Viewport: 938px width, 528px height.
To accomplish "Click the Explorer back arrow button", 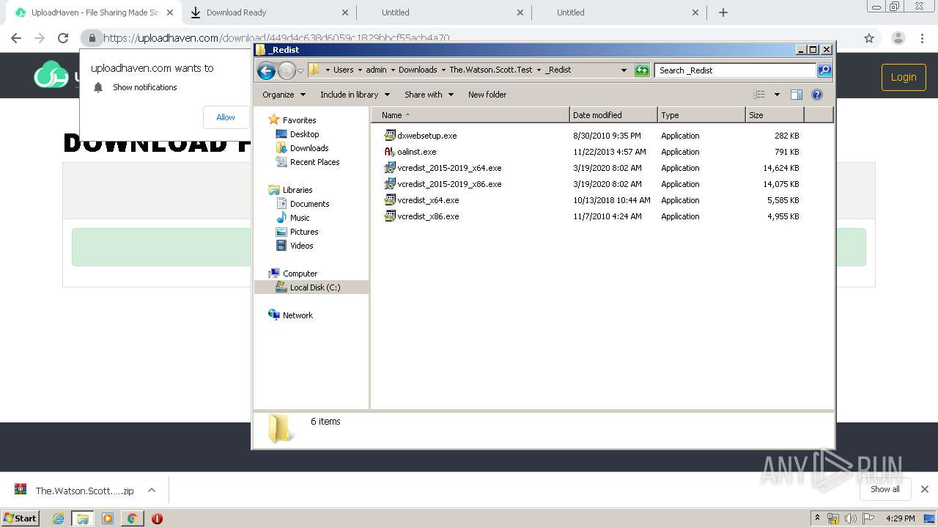I will pyautogui.click(x=267, y=70).
